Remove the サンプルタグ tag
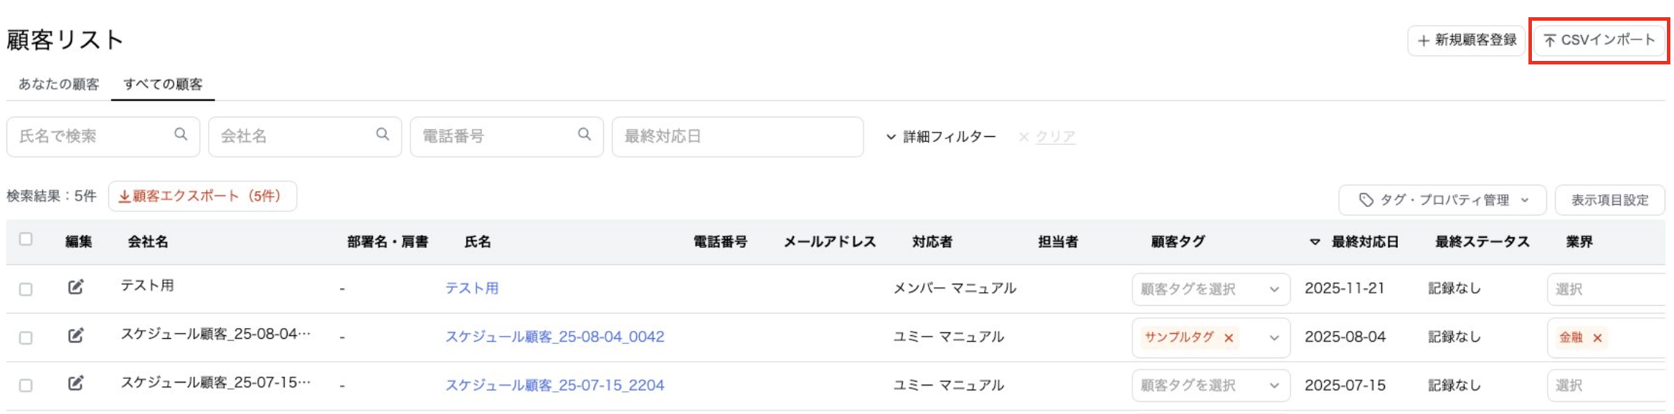Screen dimensions: 1674x414 pos(1229,338)
